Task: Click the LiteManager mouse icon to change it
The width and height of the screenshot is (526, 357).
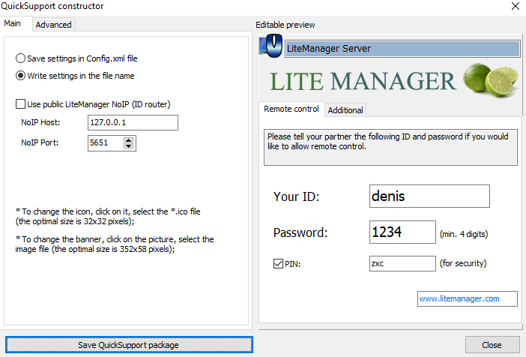Action: (x=271, y=46)
